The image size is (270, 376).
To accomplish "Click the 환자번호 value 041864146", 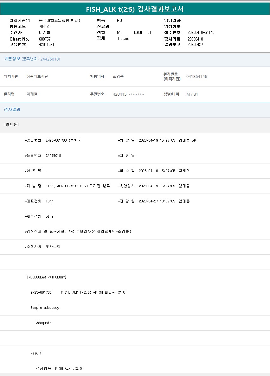I will click(196, 77).
